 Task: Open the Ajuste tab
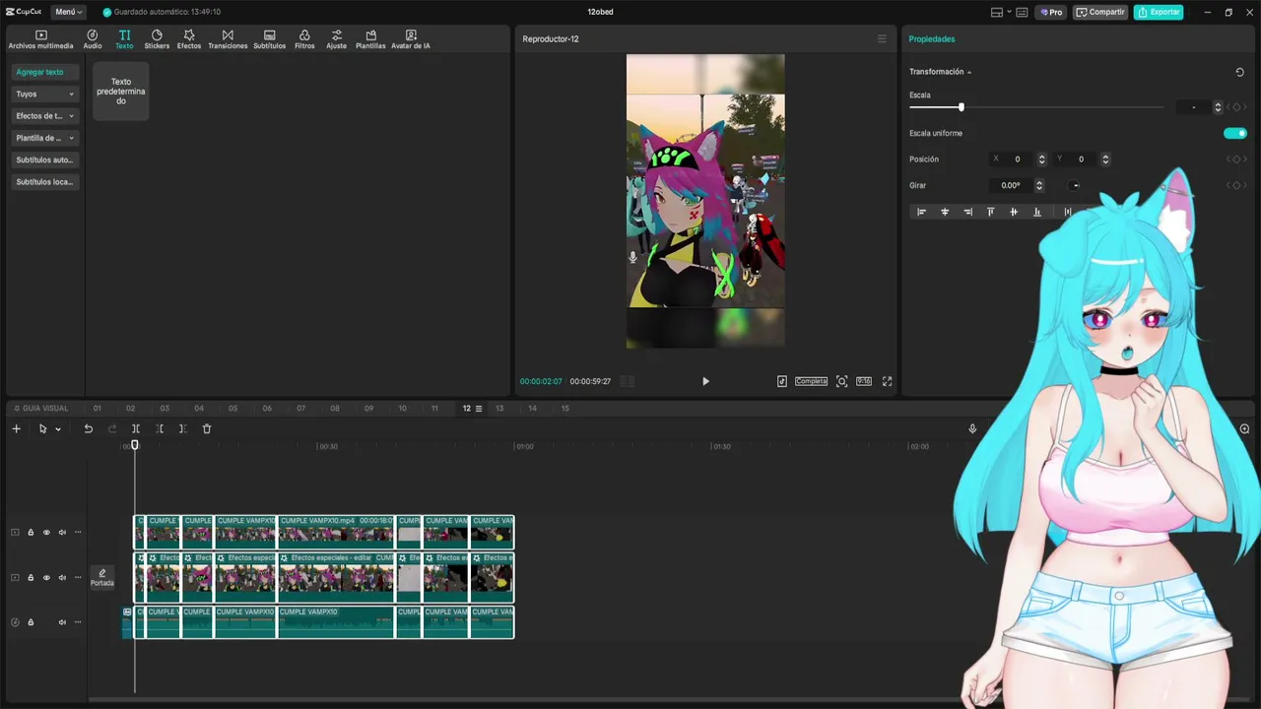337,39
